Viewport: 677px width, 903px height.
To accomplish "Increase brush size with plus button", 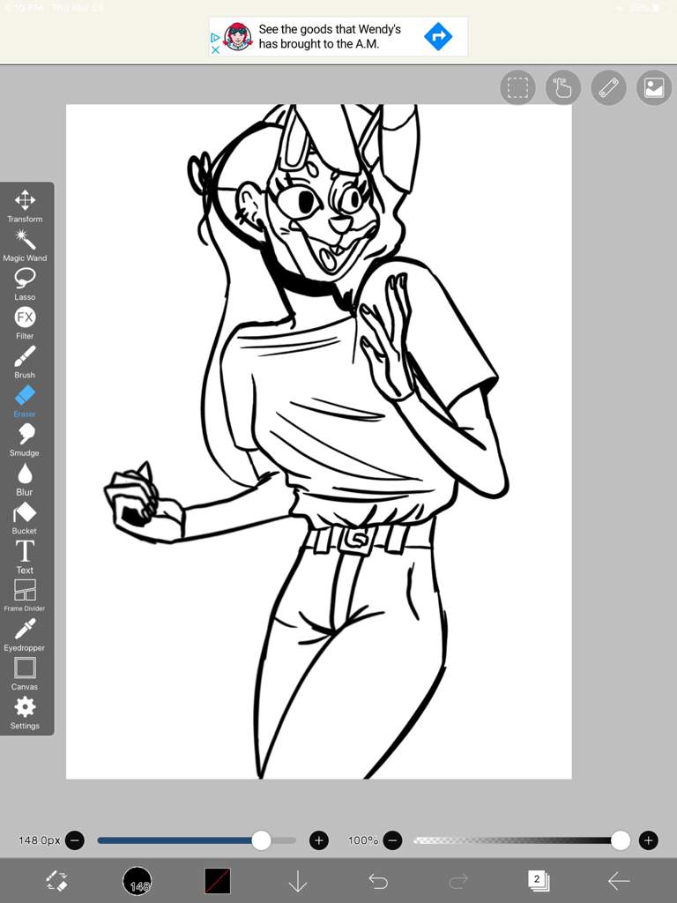I will 319,840.
